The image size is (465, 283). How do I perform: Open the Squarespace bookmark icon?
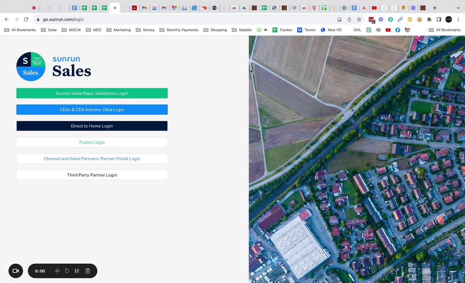(378, 30)
